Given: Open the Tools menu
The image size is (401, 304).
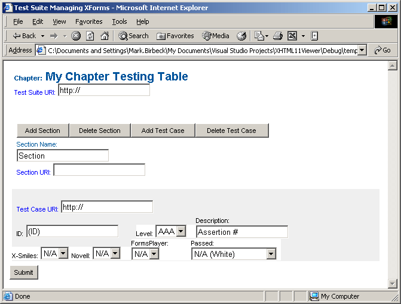Looking at the screenshot, I should coord(120,21).
